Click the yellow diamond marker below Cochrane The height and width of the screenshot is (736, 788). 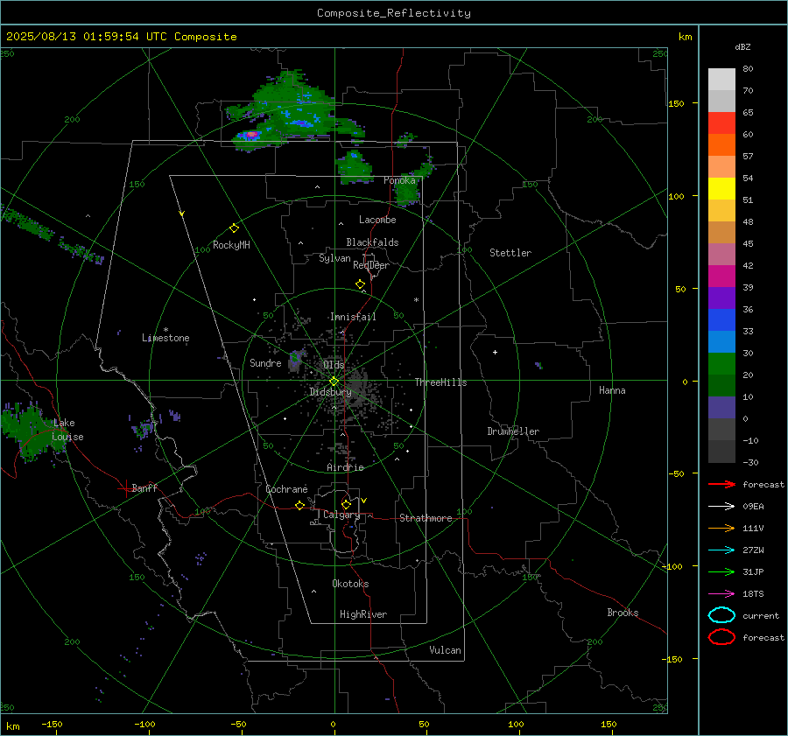tap(299, 505)
